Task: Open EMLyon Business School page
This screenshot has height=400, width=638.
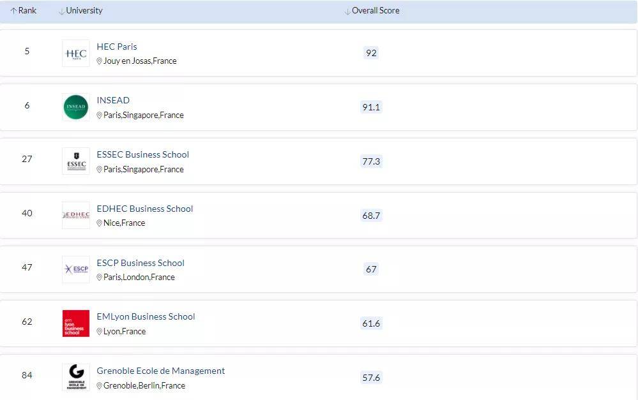Action: click(x=146, y=316)
